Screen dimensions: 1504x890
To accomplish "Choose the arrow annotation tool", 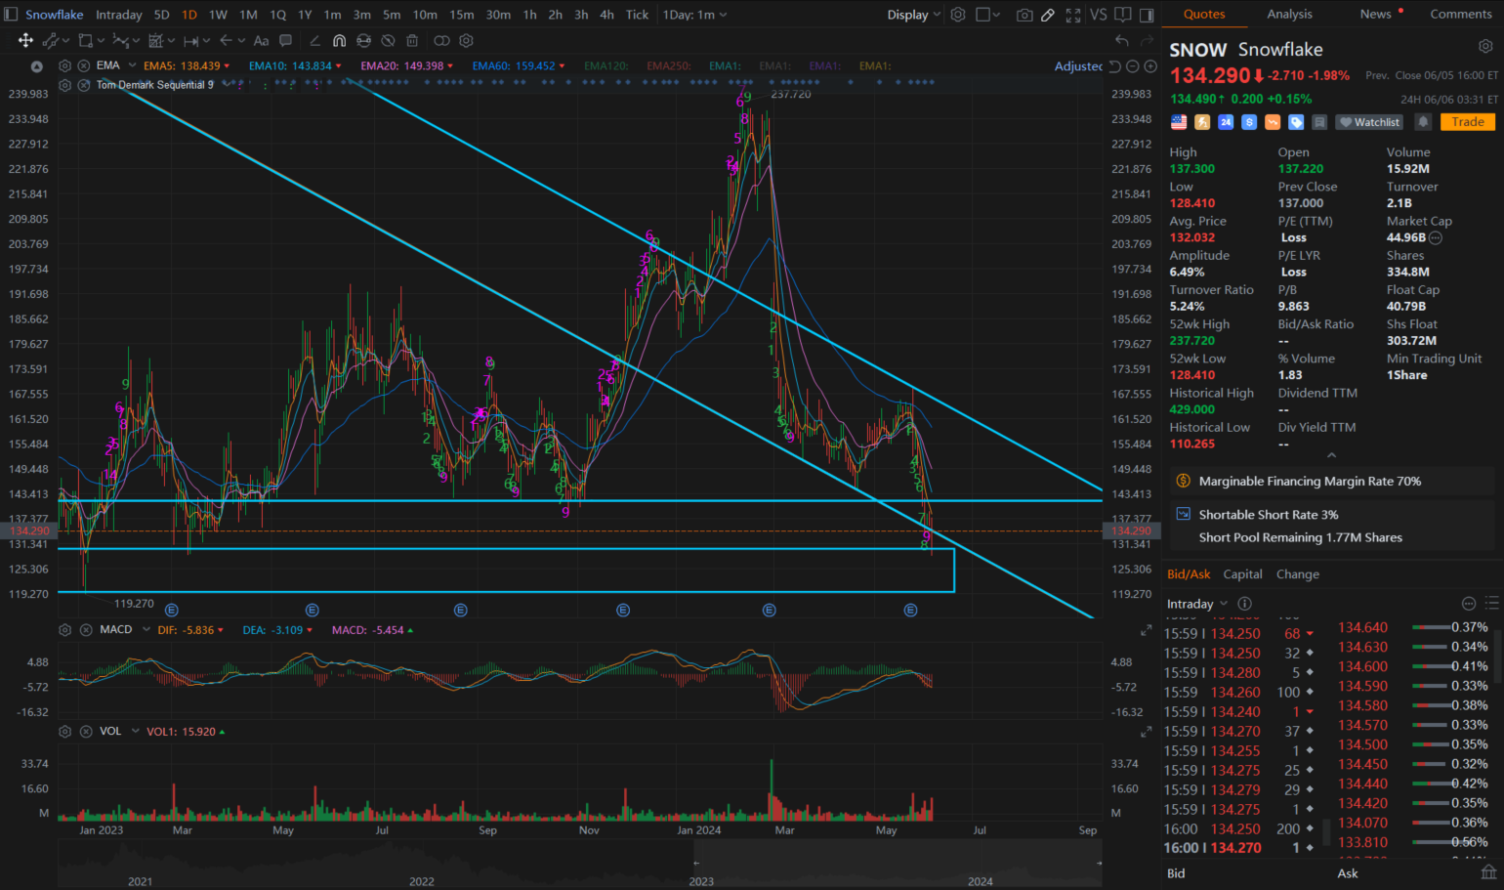I will (226, 40).
